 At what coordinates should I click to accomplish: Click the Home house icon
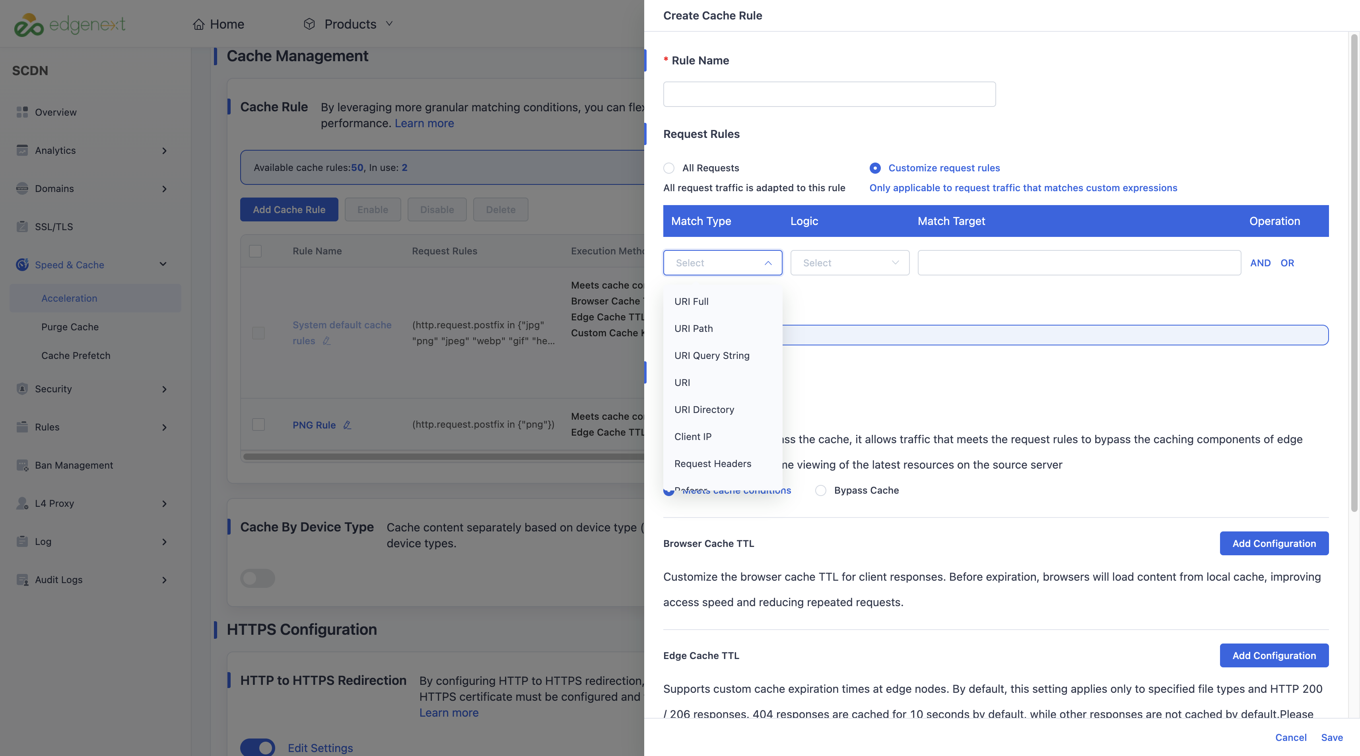(x=198, y=24)
